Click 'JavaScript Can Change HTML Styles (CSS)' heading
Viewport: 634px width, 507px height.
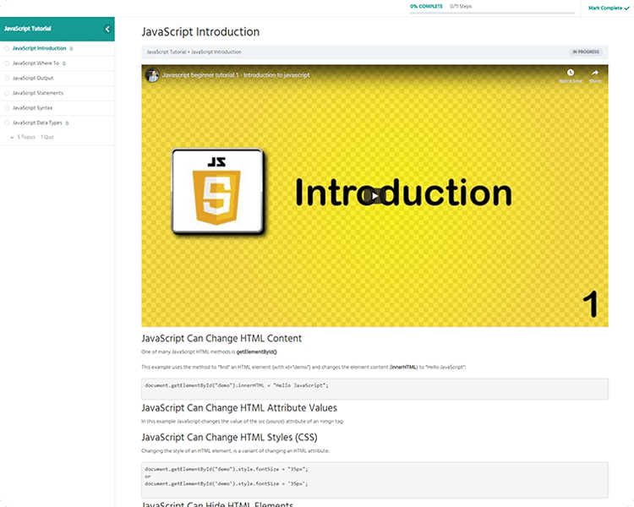tap(229, 438)
